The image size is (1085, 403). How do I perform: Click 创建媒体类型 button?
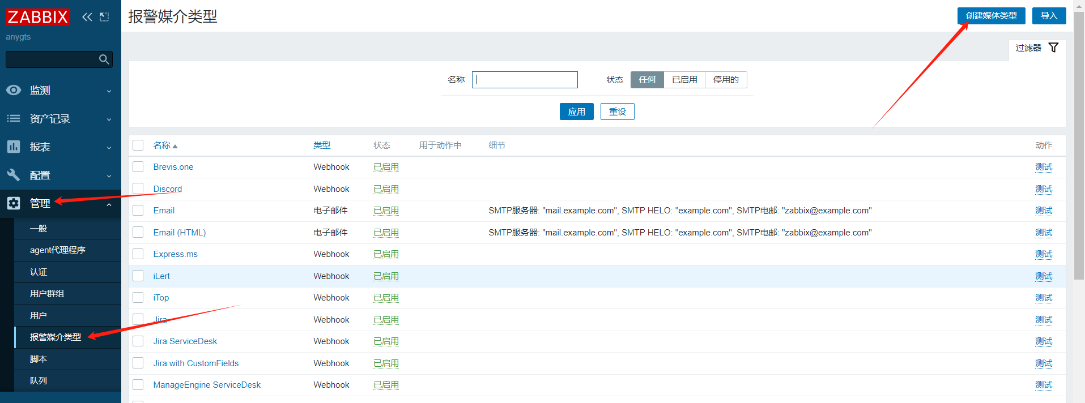tap(991, 16)
